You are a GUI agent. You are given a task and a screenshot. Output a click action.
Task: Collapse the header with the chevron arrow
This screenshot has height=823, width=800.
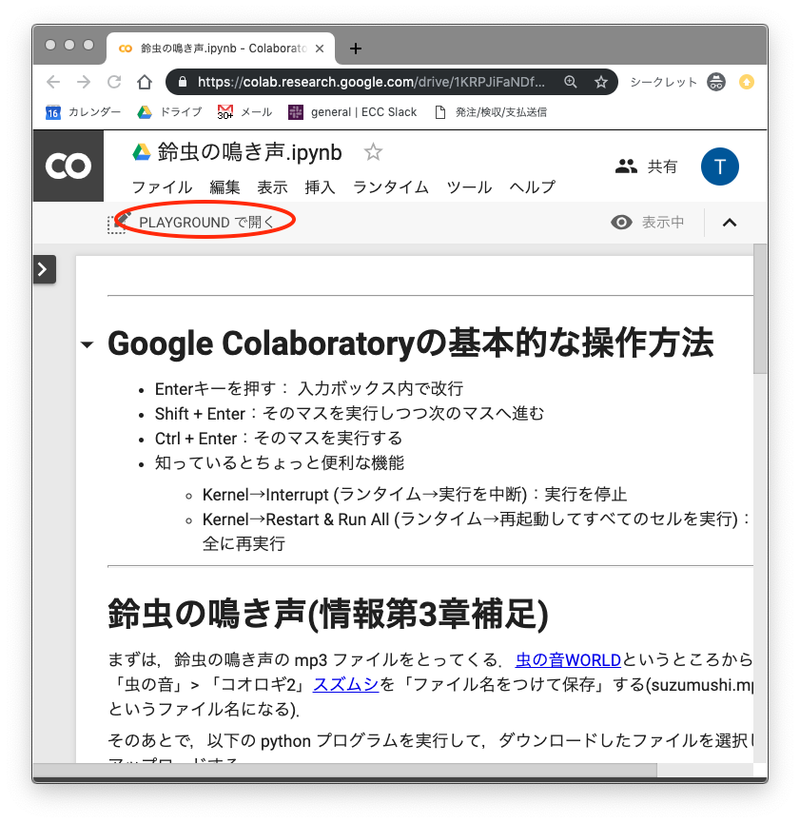tap(730, 222)
